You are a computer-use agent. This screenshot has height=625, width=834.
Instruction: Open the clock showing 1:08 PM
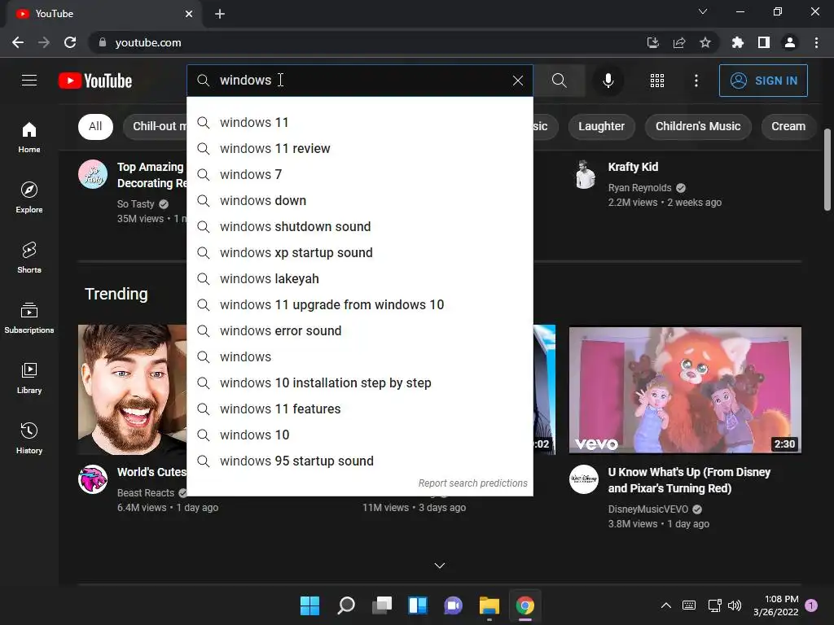tap(776, 605)
